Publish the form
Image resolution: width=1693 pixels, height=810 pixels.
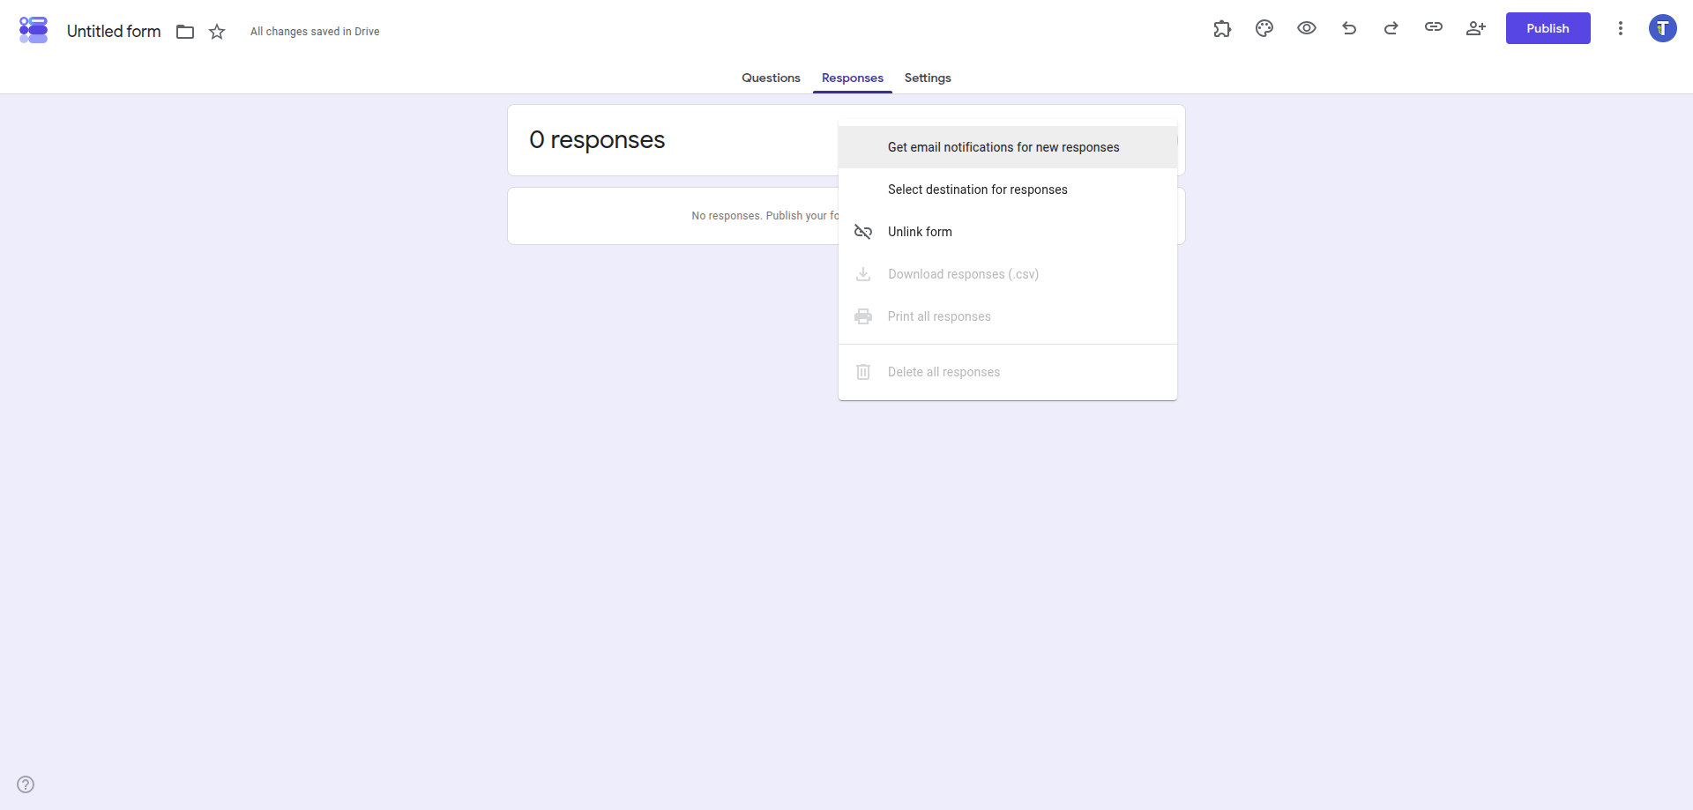1548,28
